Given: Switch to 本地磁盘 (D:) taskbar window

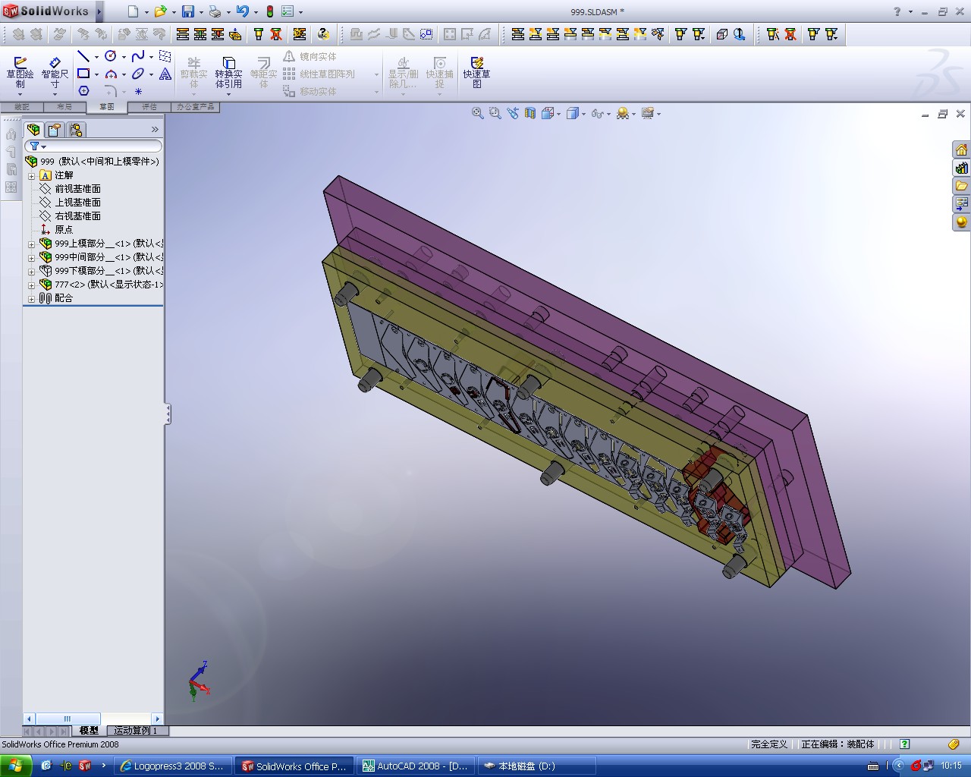Looking at the screenshot, I should click(537, 766).
